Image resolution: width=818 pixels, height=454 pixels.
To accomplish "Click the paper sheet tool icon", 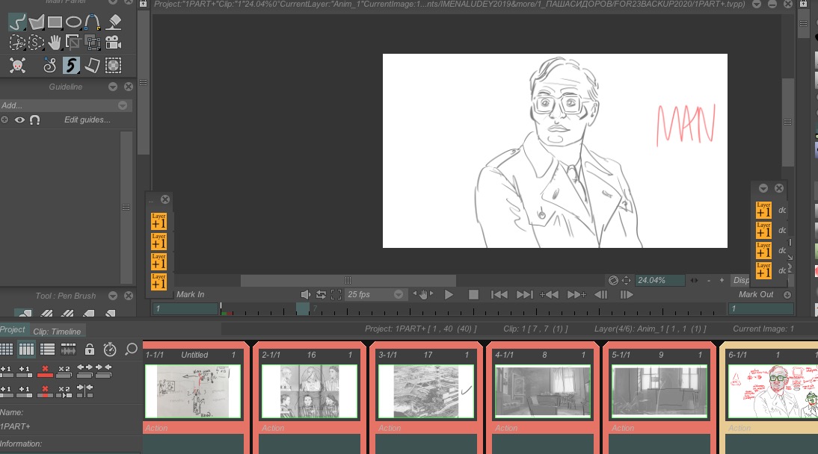I will coord(92,66).
